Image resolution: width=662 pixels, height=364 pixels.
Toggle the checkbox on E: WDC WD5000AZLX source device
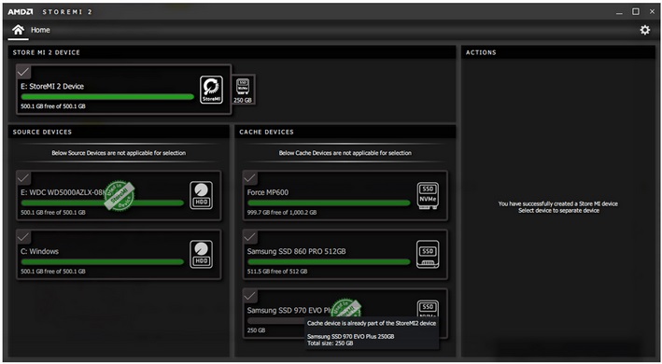tap(23, 178)
